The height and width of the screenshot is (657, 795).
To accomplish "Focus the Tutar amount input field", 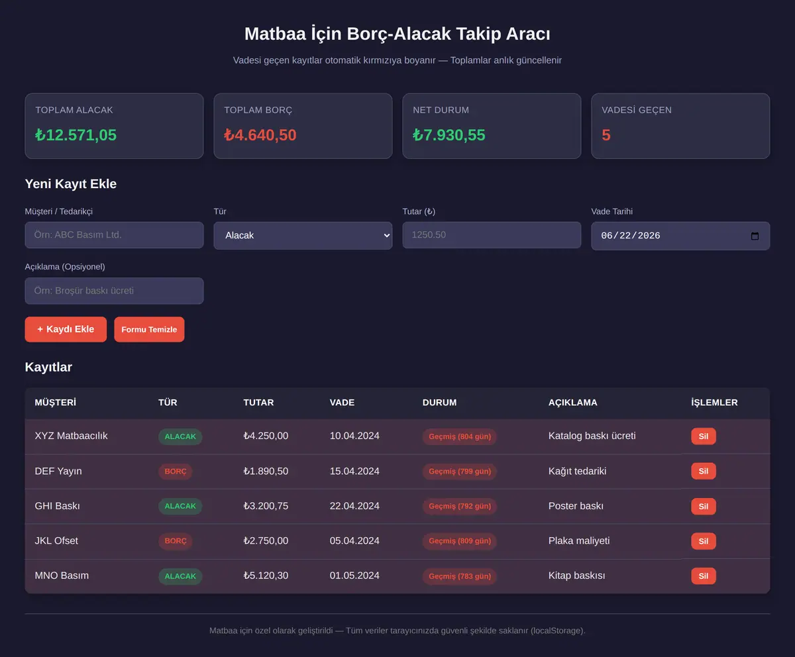I will point(492,235).
